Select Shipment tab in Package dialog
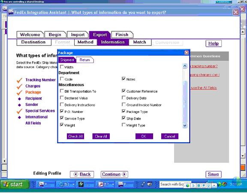The height and width of the screenshot is (193, 247). (x=67, y=60)
